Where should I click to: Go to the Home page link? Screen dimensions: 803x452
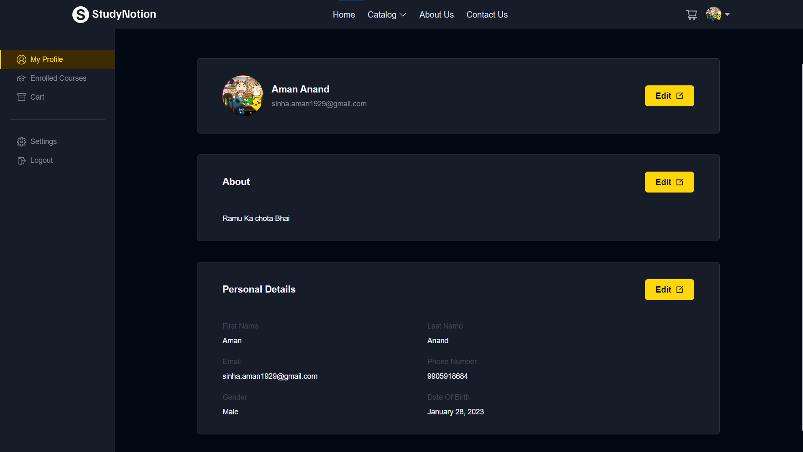[344, 15]
